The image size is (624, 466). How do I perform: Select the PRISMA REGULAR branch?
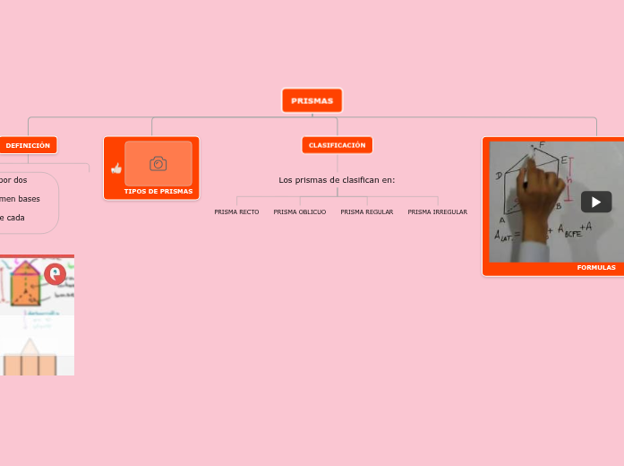coord(366,212)
